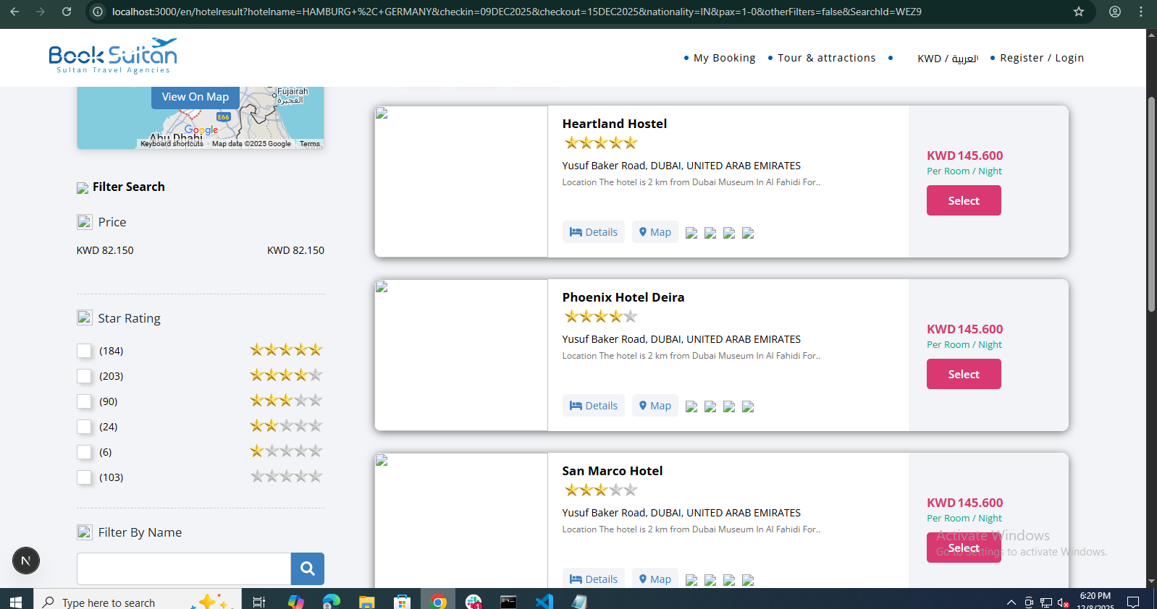1157x609 pixels.
Task: Go to Tour & attractions menu
Action: point(826,58)
